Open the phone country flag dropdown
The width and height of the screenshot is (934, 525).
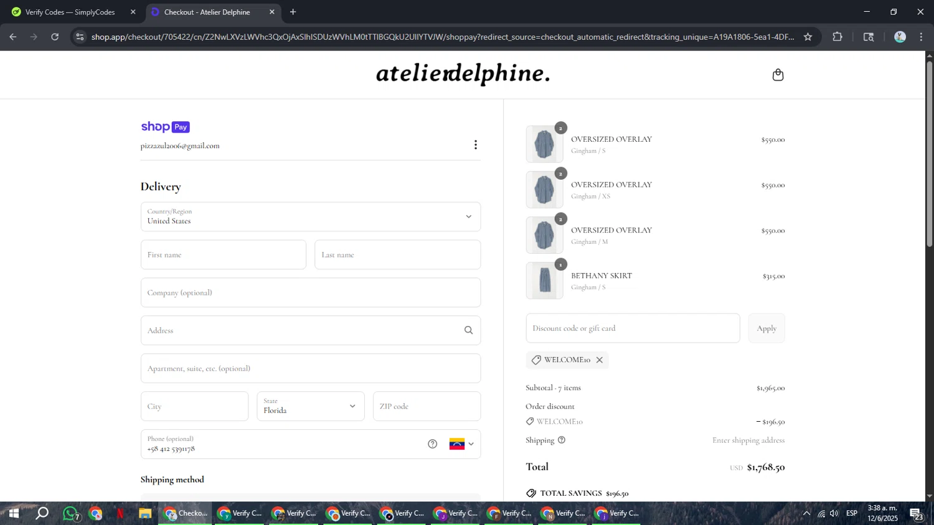point(461,444)
